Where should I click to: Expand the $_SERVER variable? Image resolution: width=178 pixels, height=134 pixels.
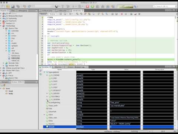tap(47, 93)
